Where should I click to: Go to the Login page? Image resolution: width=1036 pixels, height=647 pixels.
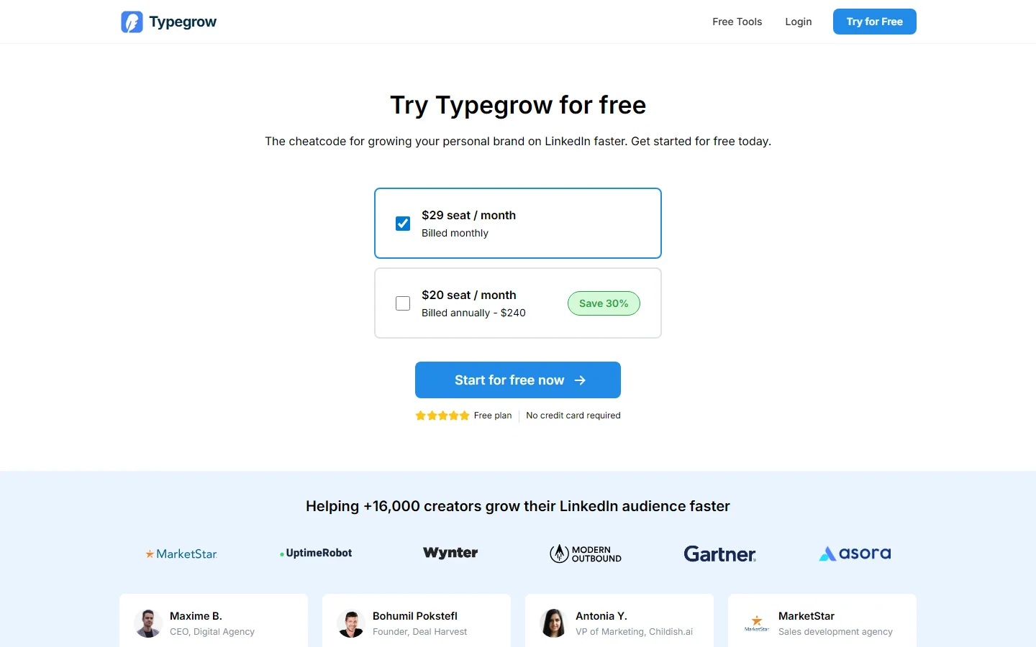[x=798, y=22]
